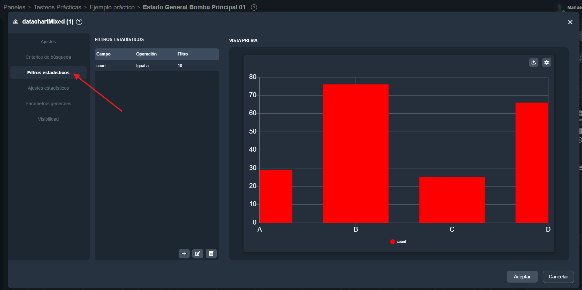This screenshot has height=290, width=582.
Task: Click help icon next to datachartMixed title
Action: [x=79, y=22]
